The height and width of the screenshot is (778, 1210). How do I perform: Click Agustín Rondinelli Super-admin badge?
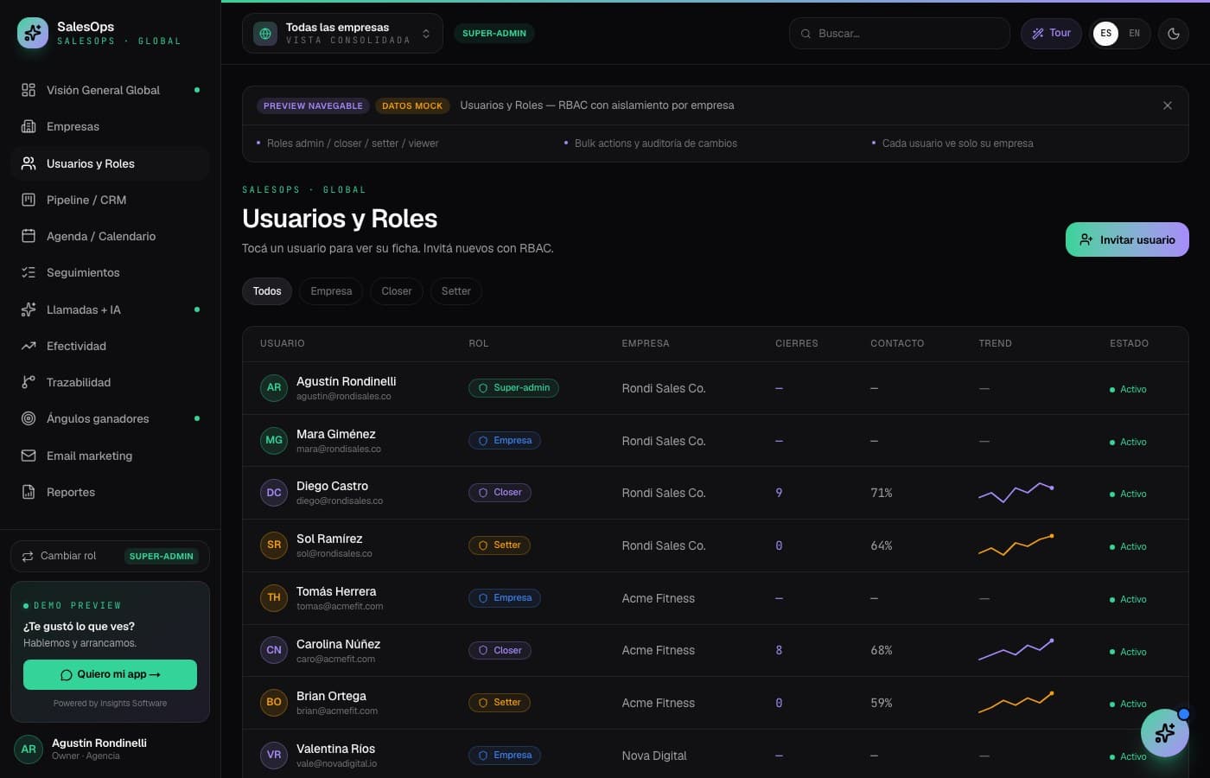513,388
